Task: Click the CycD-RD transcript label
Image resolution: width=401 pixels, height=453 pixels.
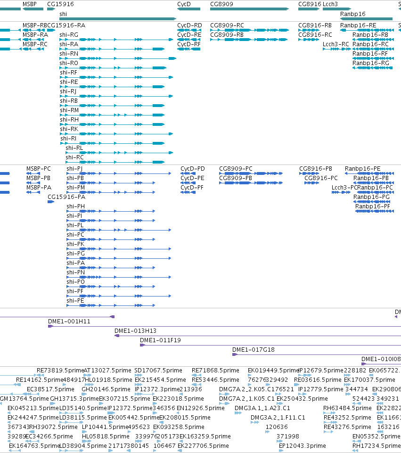Action: coord(190,25)
